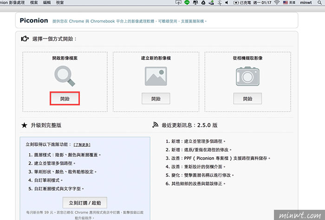The height and width of the screenshot is (220, 325).
Task: Click item 圖層樣式:陰影、顏色與漸層覆蓋
Action: (67, 155)
